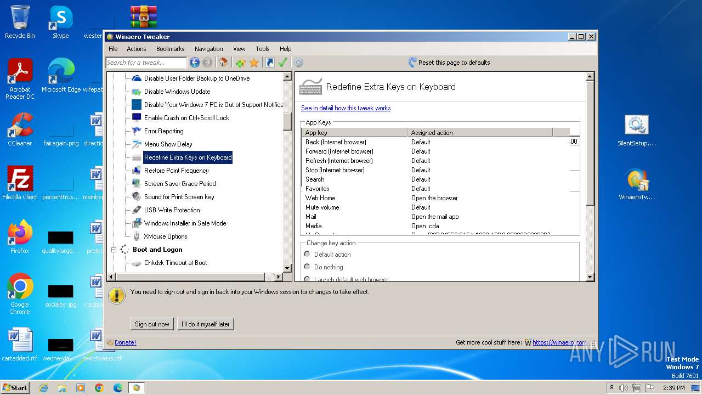702x395 pixels.
Task: Click the OneDrive icon beside Disable User Folder Backup
Action: click(x=137, y=78)
